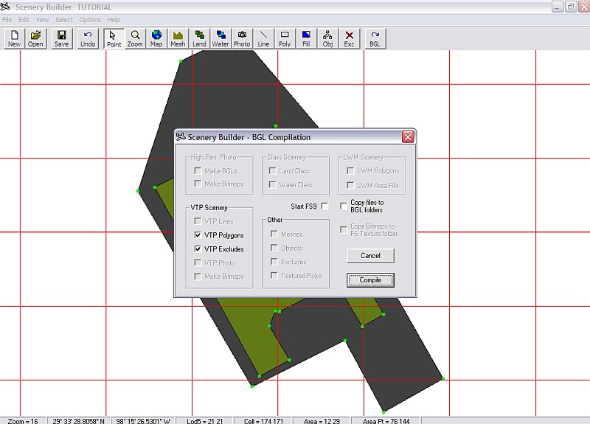The width and height of the screenshot is (590, 424).
Task: Open the File menu
Action: click(x=7, y=20)
